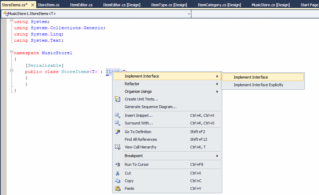Viewport: 319px width, 195px height.
Task: Open the MusicStore1.StoreItems<T> type dropdown
Action: click(189, 14)
